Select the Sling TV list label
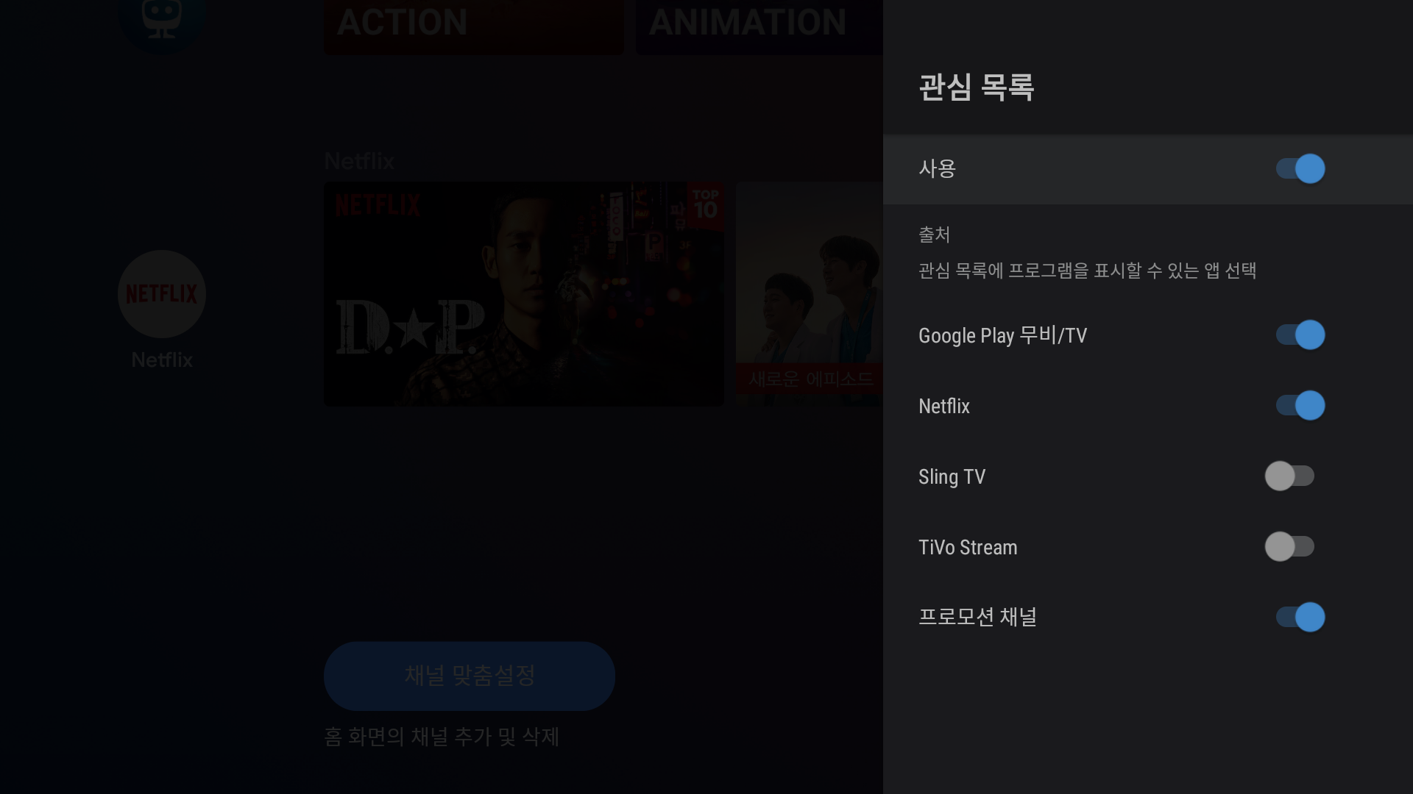Screen dimensions: 1413x794 click(x=952, y=476)
